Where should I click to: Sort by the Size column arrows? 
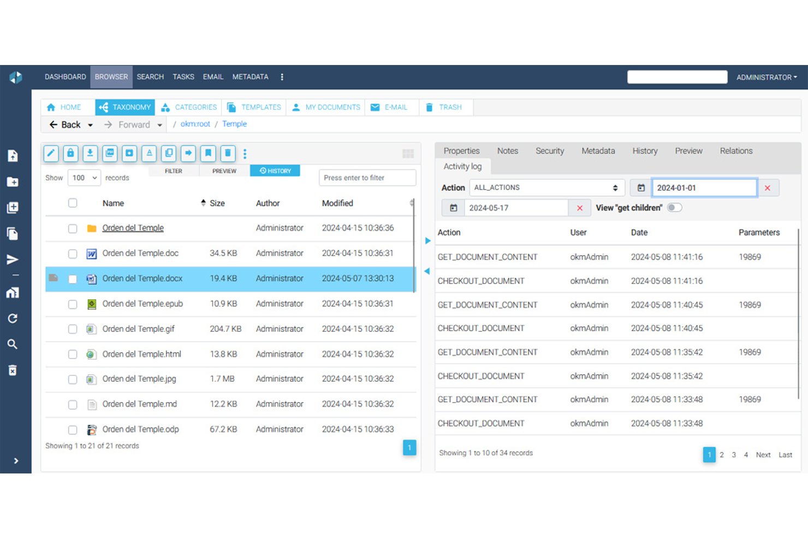tap(203, 203)
